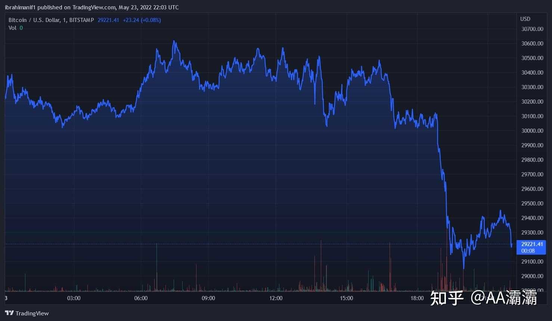The image size is (552, 321).
Task: Click the Vol value 0 in the legend
Action: tap(21, 28)
